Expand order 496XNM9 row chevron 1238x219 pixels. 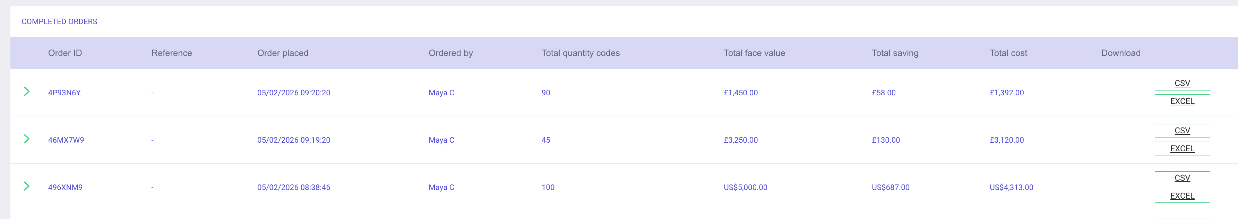coord(27,187)
